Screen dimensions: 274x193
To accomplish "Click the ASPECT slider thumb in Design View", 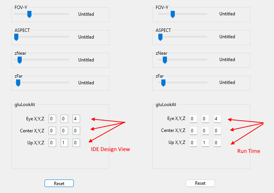I will coord(16,37).
